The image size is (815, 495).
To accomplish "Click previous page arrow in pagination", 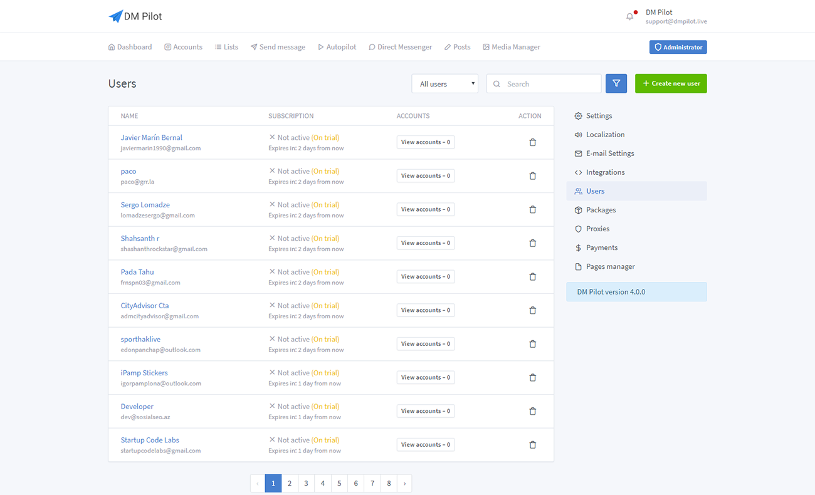I will pyautogui.click(x=258, y=483).
